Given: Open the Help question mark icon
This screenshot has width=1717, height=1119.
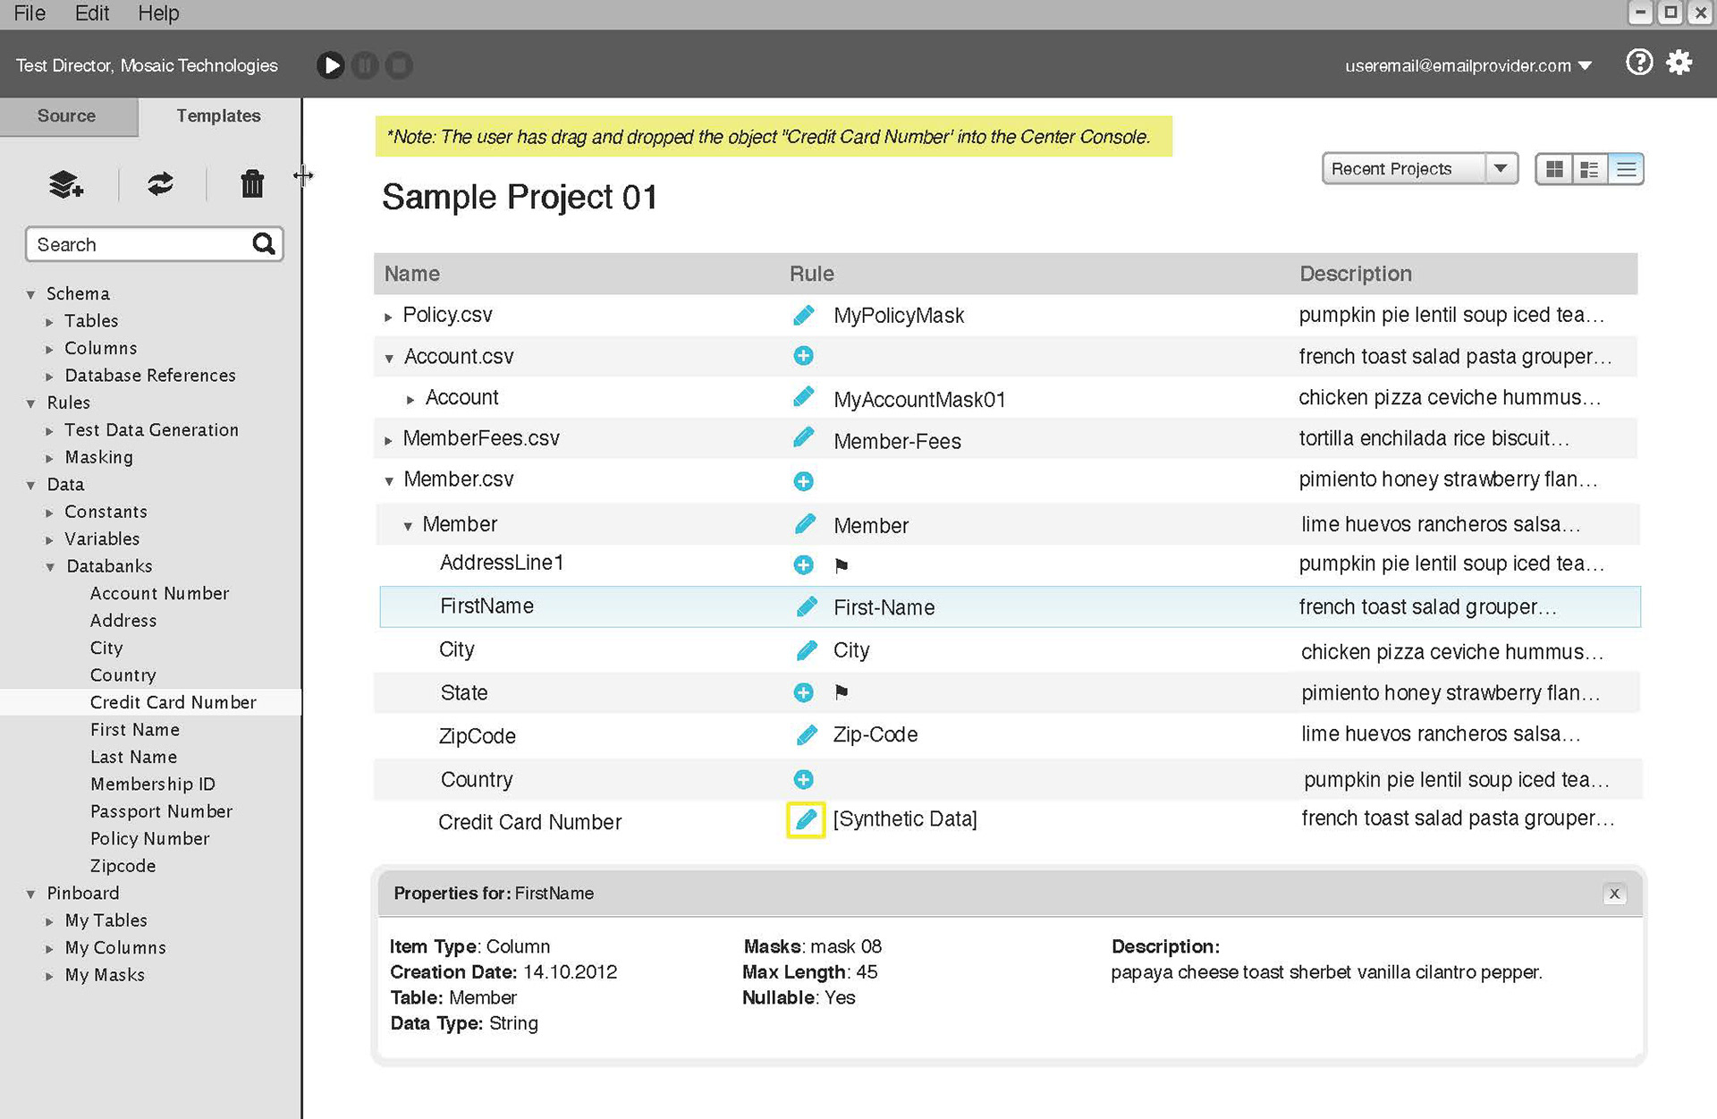Looking at the screenshot, I should pos(1638,63).
